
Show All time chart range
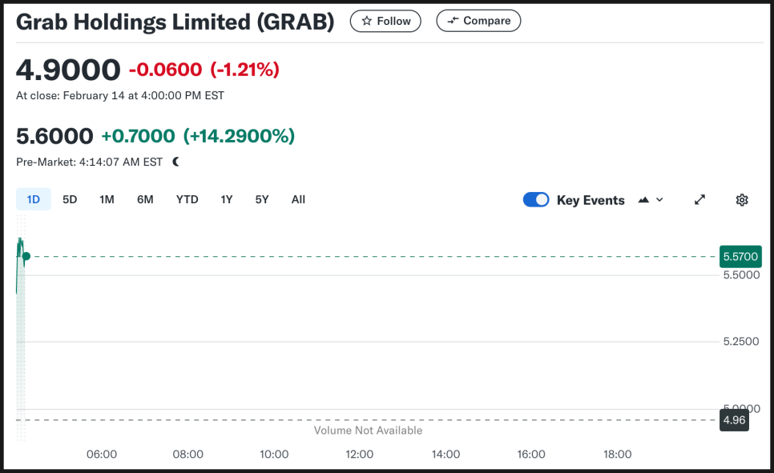[x=298, y=199]
